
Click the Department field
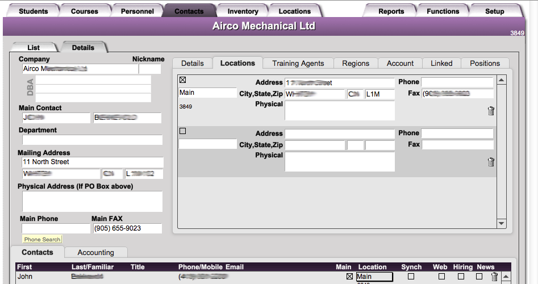point(92,140)
